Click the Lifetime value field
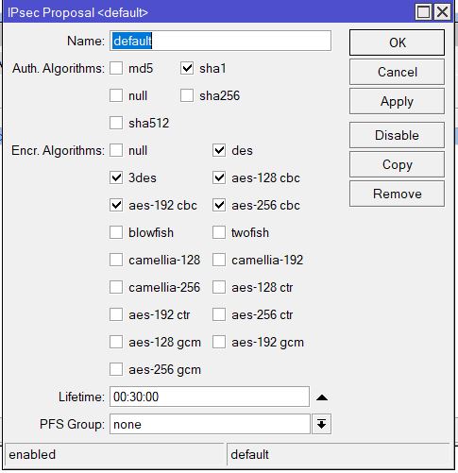 coord(210,397)
